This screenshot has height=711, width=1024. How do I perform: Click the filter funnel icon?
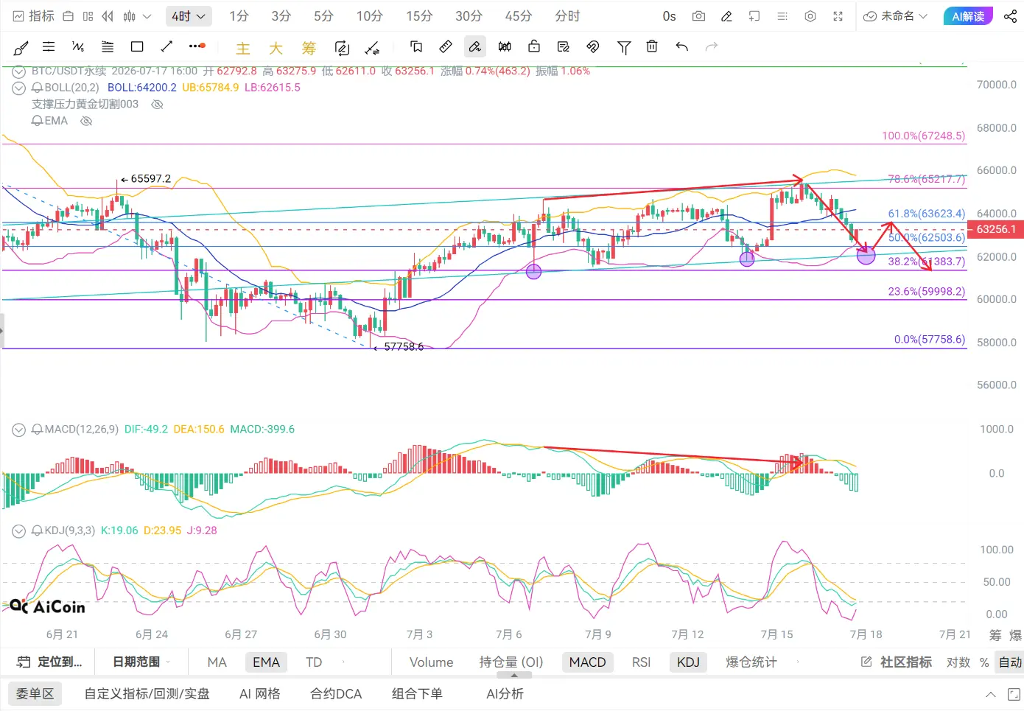click(624, 48)
